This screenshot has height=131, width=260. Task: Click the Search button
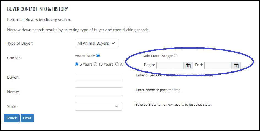click(x=12, y=118)
